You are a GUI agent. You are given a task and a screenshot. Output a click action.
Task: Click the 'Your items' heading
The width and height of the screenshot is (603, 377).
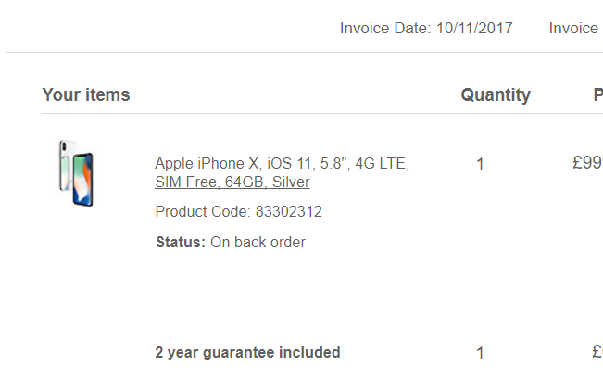[86, 94]
